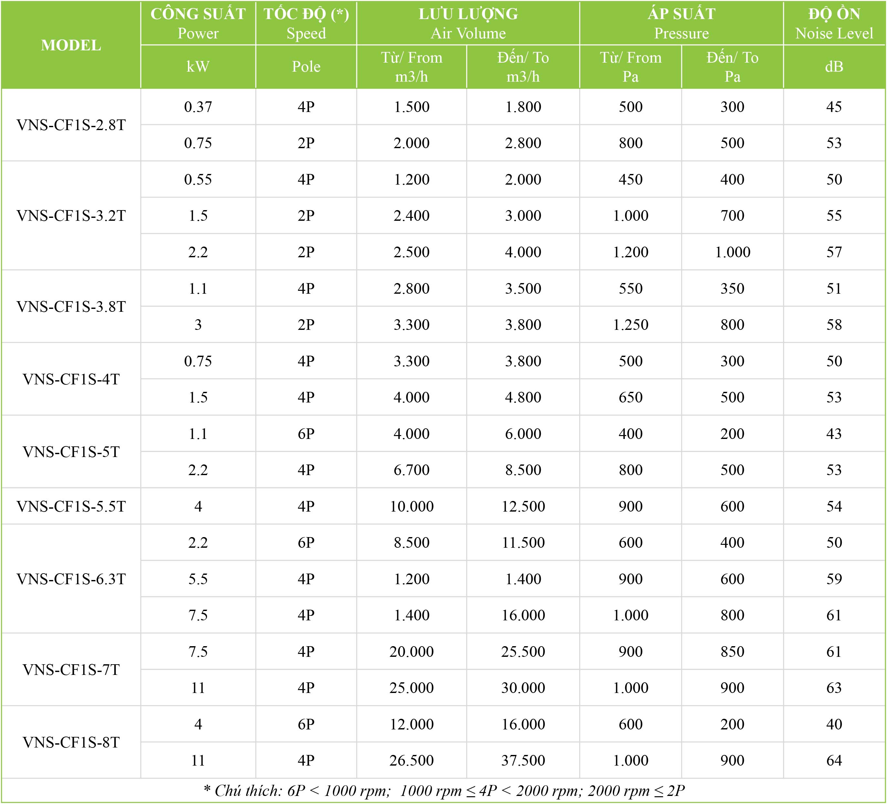Click the Chú thích rpm footnote
The image size is (887, 804).
click(444, 790)
